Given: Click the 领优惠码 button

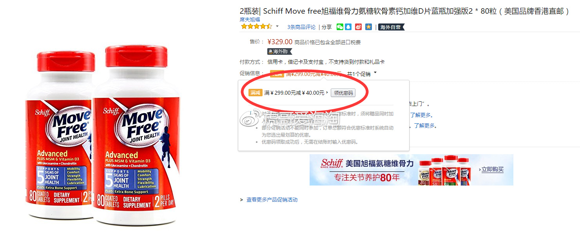Looking at the screenshot, I should point(343,93).
